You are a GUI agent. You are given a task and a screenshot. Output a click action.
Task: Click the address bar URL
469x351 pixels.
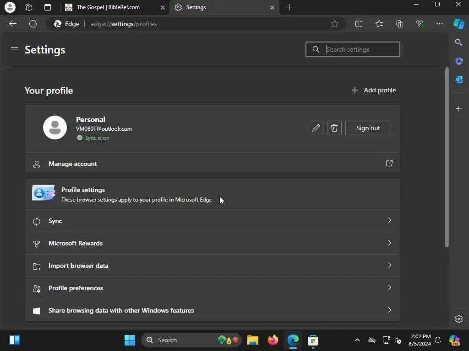pyautogui.click(x=124, y=24)
